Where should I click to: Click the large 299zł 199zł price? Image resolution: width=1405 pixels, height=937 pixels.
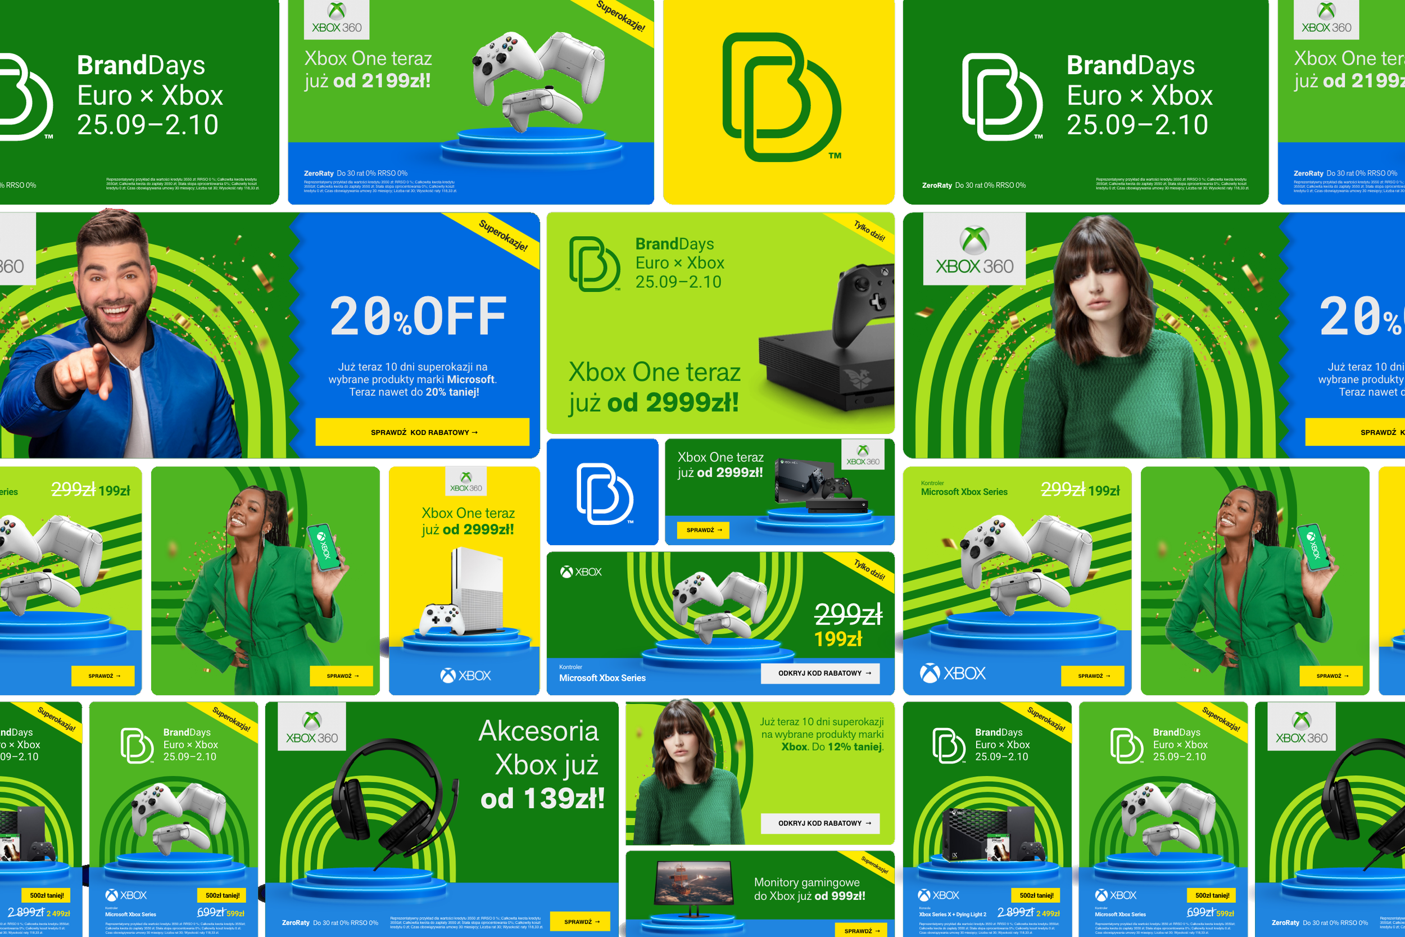pos(848,626)
